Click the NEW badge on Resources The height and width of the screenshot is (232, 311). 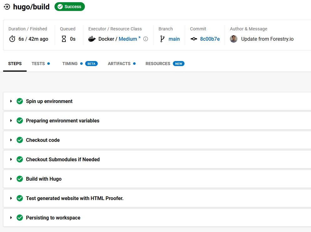click(179, 64)
